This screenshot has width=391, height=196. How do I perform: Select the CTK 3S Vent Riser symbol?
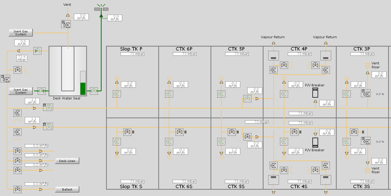coord(367,171)
